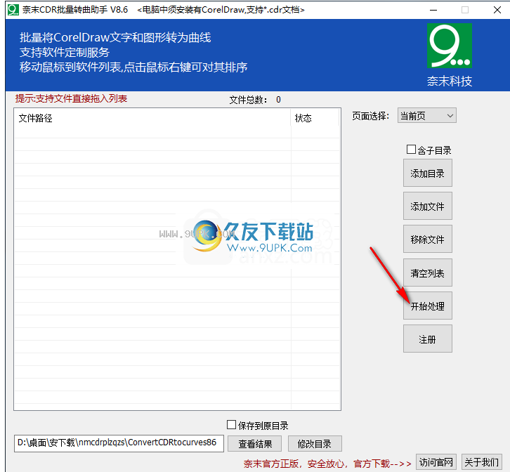The height and width of the screenshot is (472, 510).
Task: Click the 状态 column header
Action: (x=315, y=118)
